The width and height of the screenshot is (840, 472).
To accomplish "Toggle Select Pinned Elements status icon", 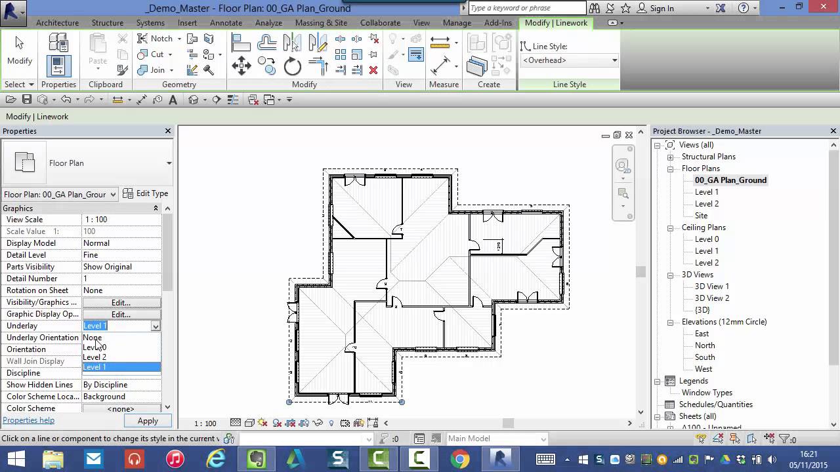I will click(734, 439).
